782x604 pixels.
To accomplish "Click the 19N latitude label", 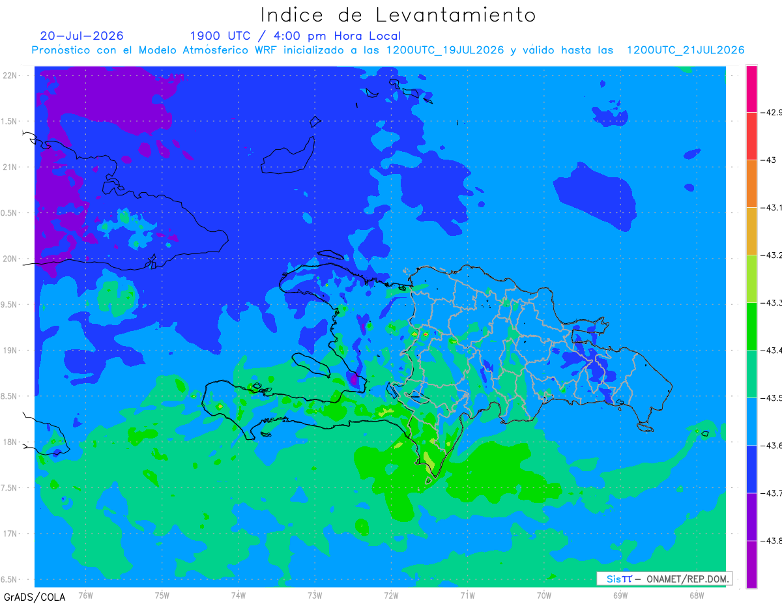I will coord(9,351).
